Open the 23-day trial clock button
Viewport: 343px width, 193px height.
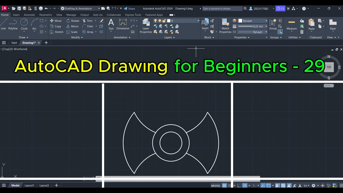[x=280, y=9]
